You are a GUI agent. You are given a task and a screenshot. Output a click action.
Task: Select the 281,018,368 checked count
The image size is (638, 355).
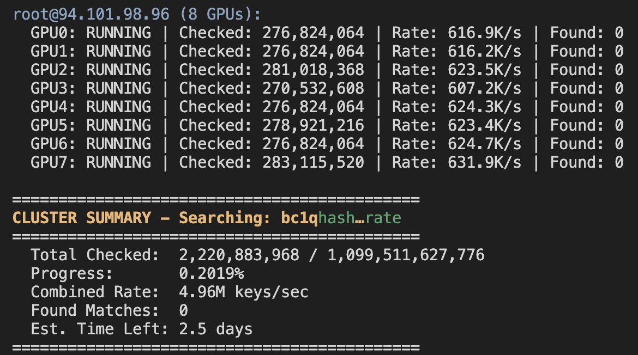click(314, 70)
